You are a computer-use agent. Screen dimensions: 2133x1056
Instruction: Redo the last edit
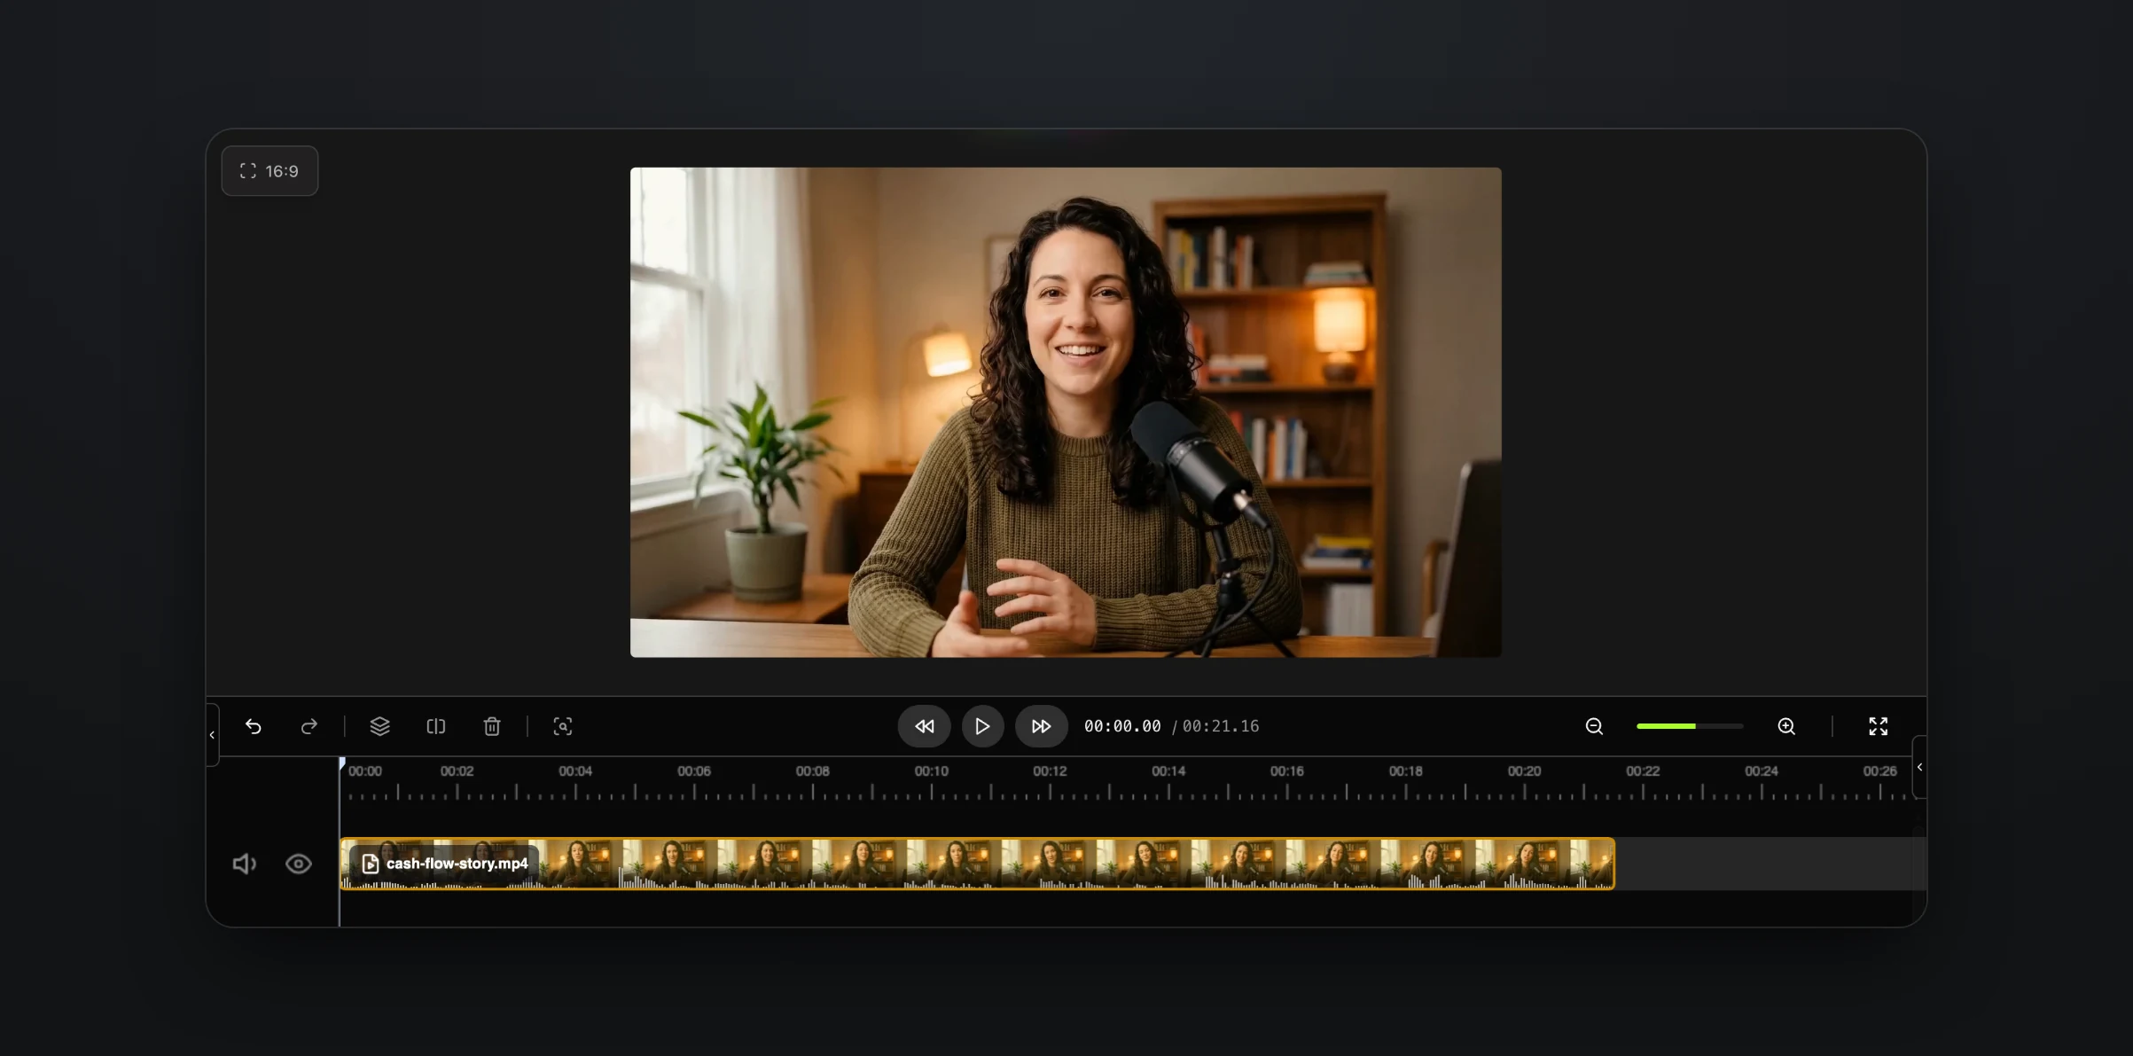click(x=309, y=726)
